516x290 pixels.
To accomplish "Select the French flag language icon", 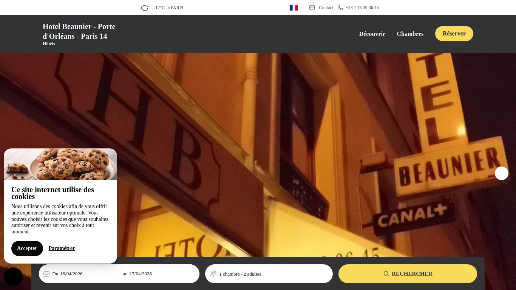I will click(x=294, y=8).
